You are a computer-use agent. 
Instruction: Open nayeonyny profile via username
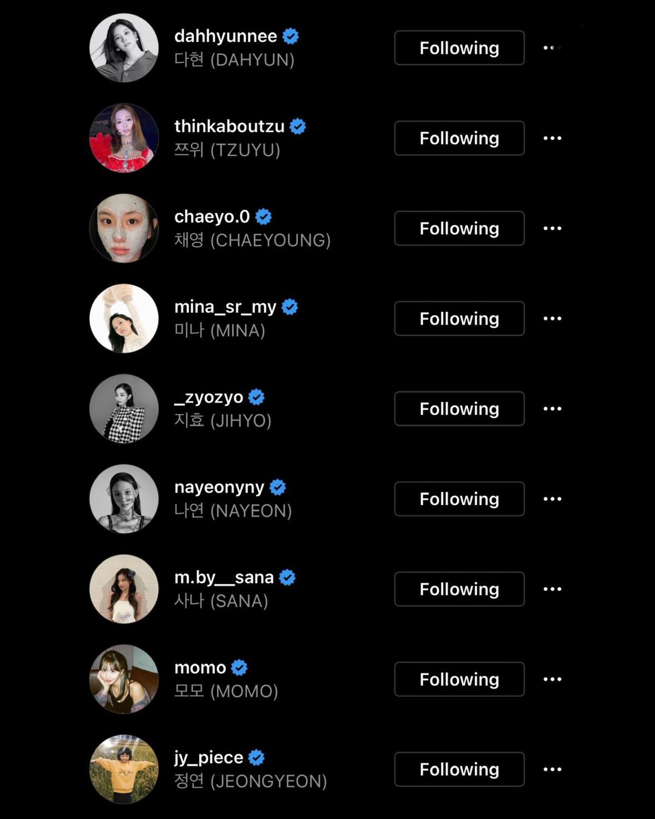(x=219, y=487)
